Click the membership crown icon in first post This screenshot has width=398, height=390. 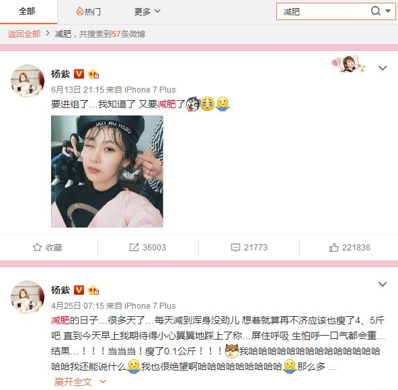click(x=93, y=74)
